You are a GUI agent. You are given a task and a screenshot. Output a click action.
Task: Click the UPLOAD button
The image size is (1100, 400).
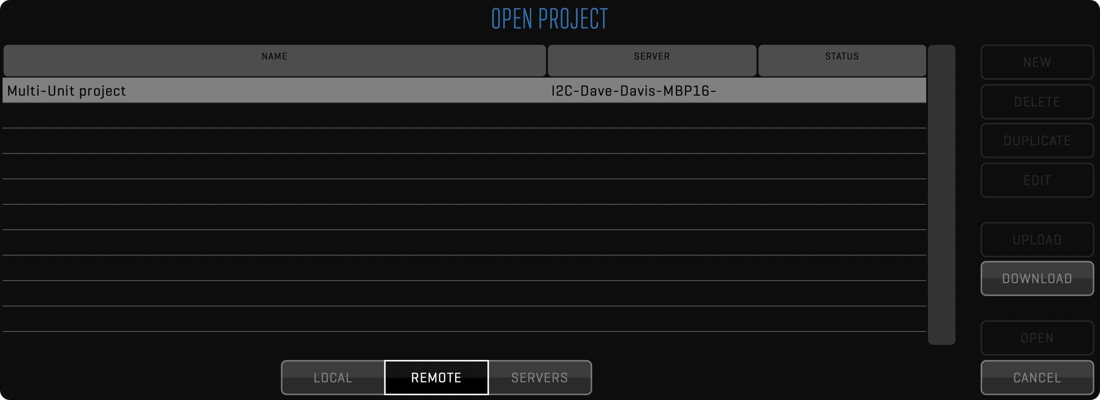pos(1037,240)
